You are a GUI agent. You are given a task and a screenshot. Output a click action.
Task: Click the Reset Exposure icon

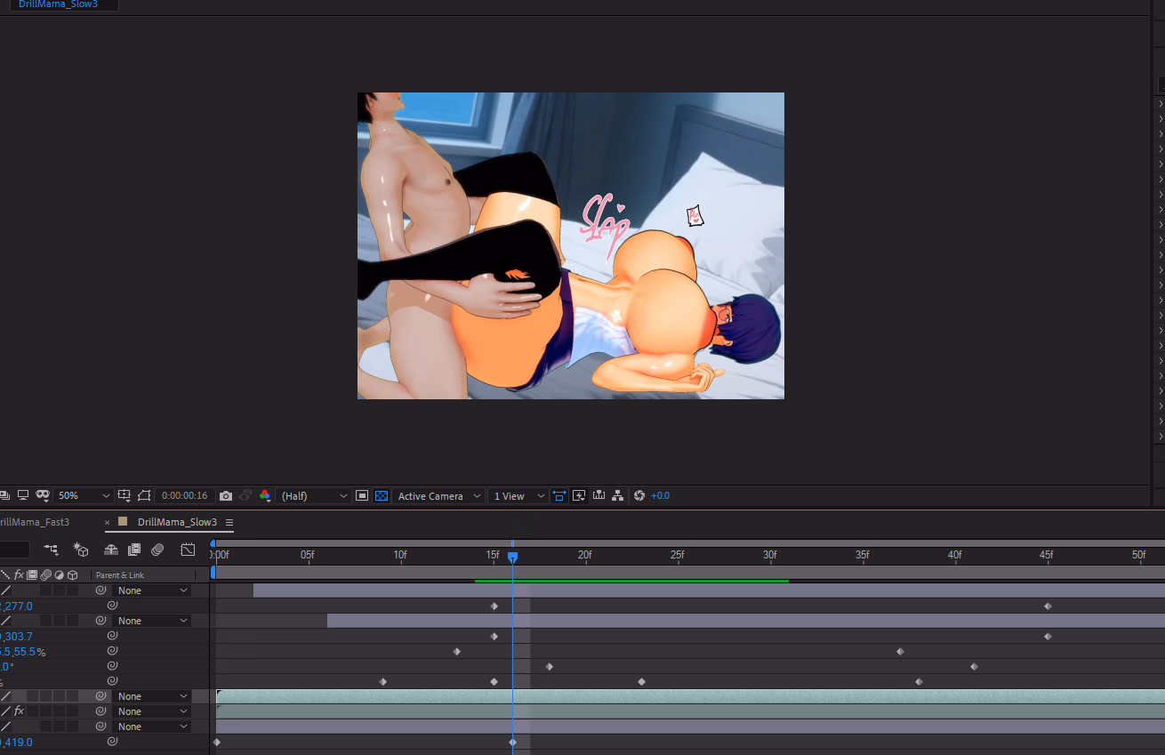click(x=639, y=496)
